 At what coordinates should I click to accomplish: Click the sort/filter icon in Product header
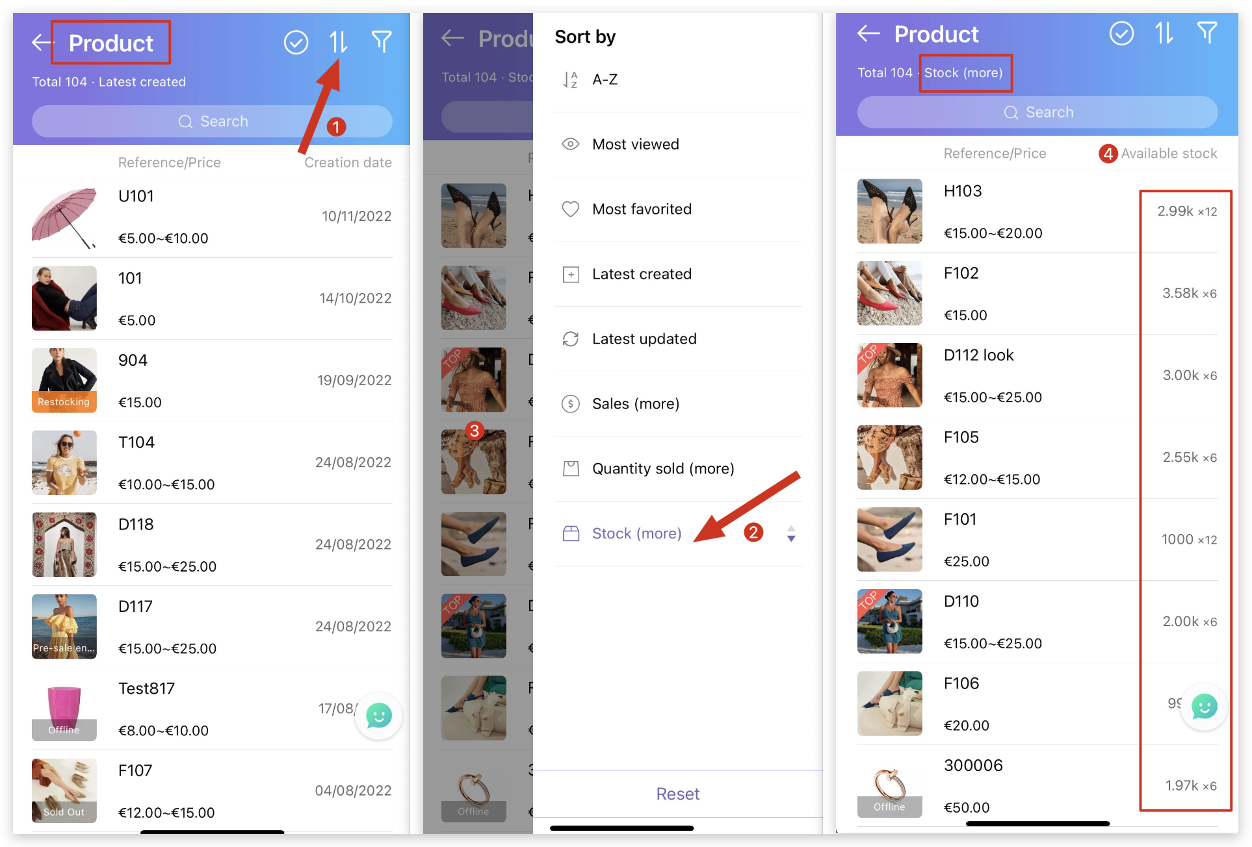(x=339, y=36)
